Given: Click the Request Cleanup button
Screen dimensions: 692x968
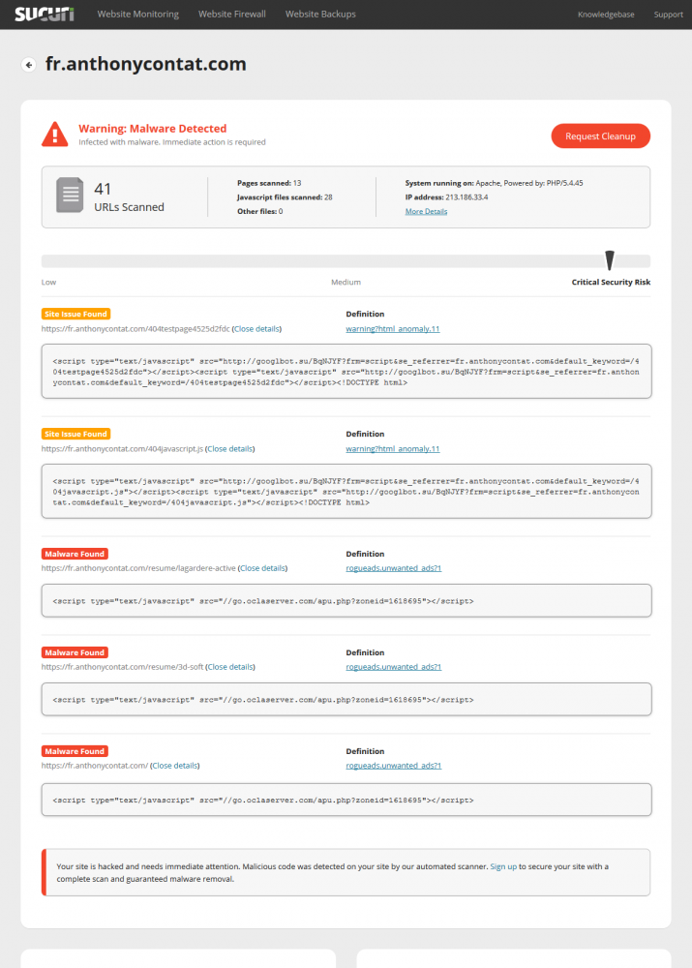Looking at the screenshot, I should point(601,136).
